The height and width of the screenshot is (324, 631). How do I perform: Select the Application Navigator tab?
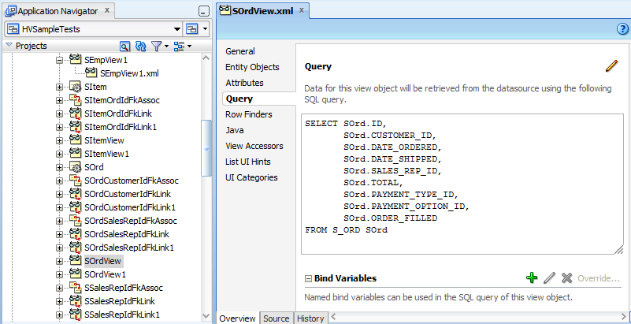[58, 11]
